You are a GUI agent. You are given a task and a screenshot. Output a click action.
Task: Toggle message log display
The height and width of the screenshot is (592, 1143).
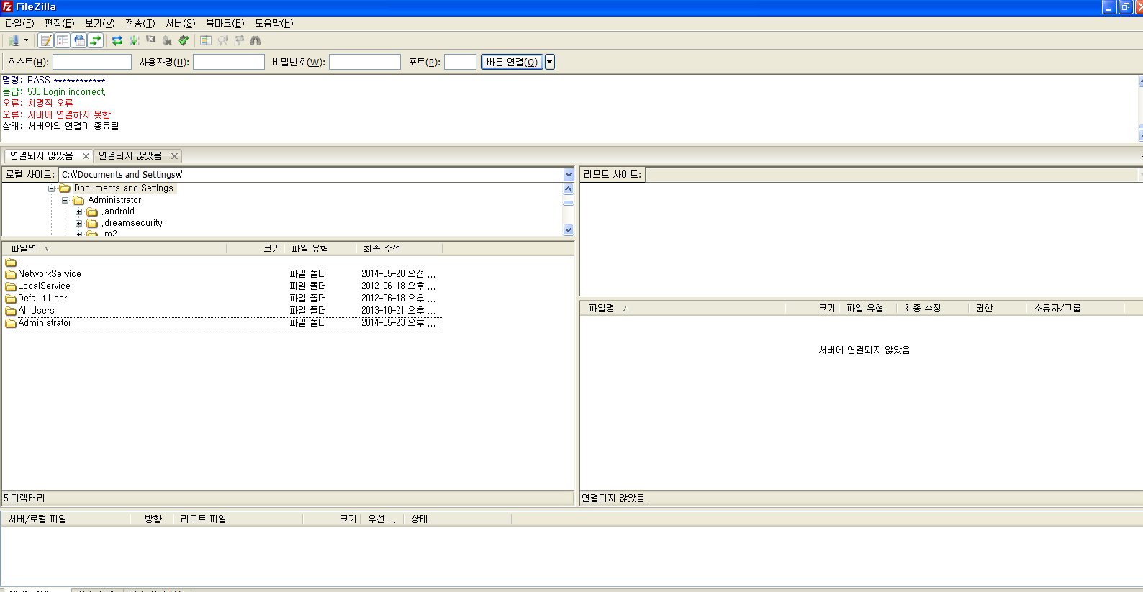[x=46, y=40]
